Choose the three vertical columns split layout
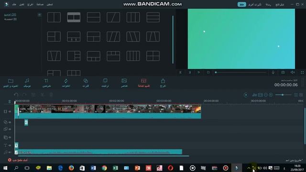This screenshot has width=306, height=172. (x=133, y=17)
